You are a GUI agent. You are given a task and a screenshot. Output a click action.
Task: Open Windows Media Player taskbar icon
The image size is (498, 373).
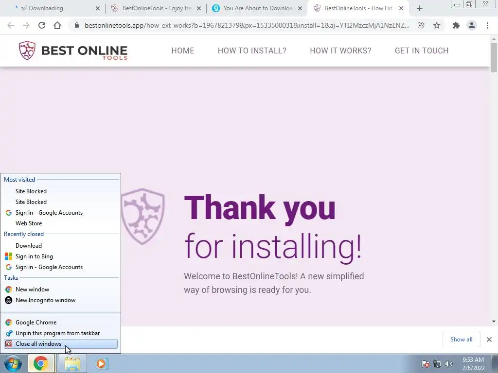click(102, 363)
